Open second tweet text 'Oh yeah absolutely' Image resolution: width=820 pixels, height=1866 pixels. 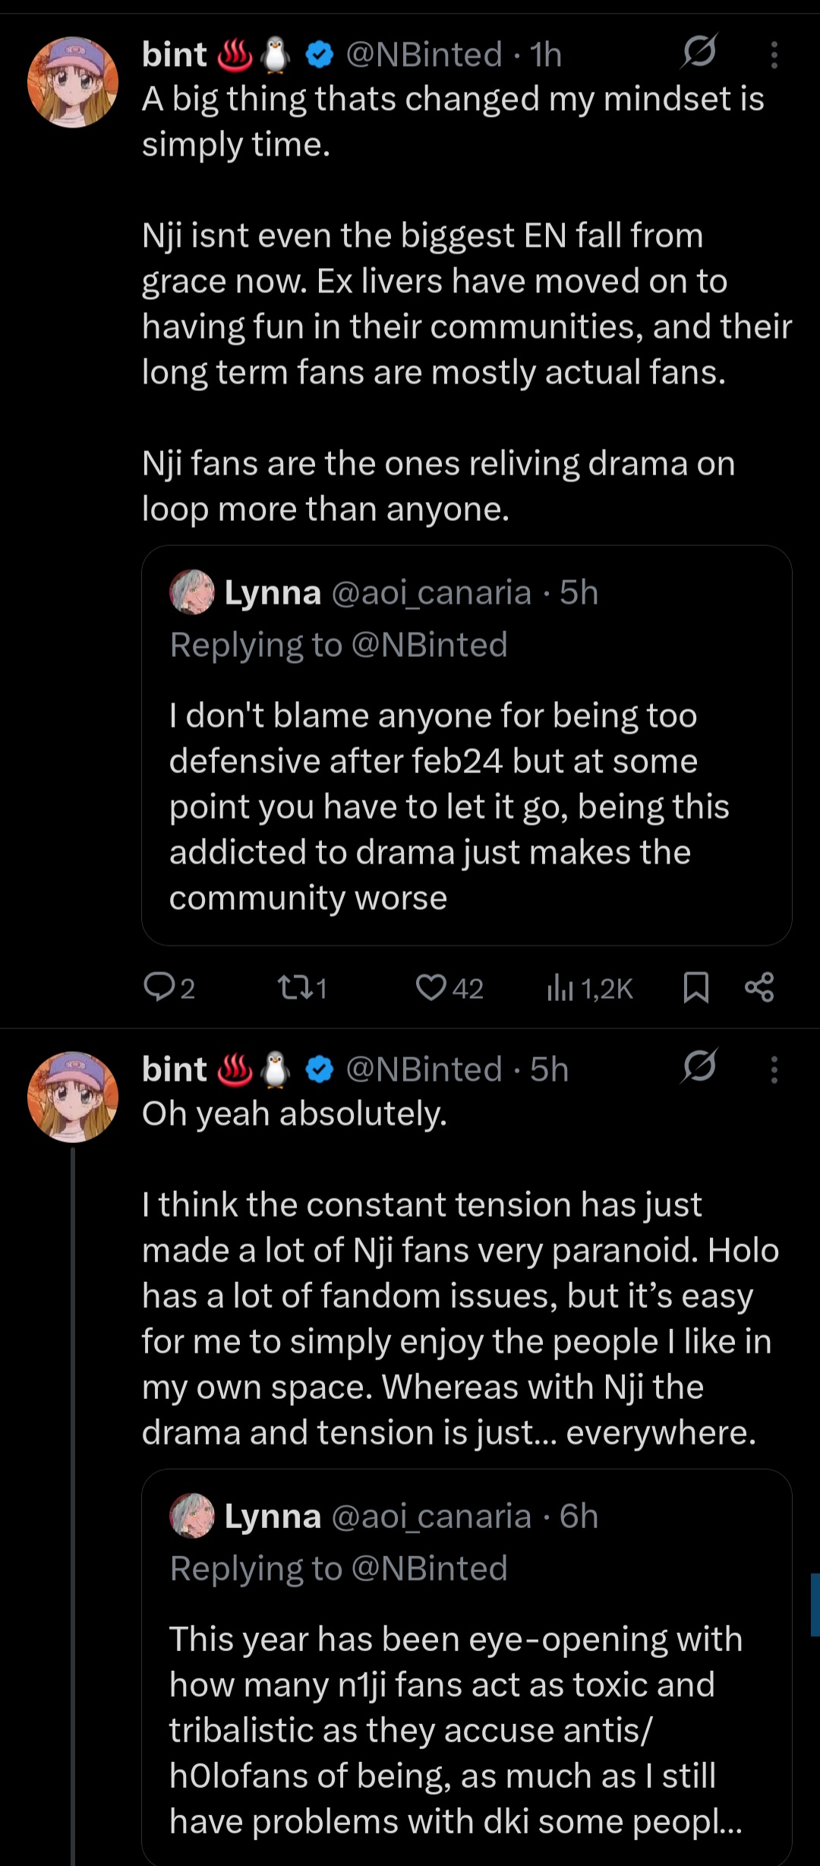coord(295,1114)
